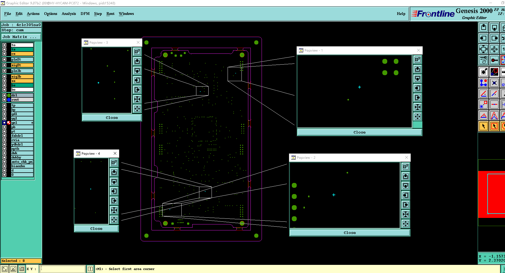The height and width of the screenshot is (273, 505).
Task: Click the pan down icon in main toolbar
Action: [x=494, y=27]
